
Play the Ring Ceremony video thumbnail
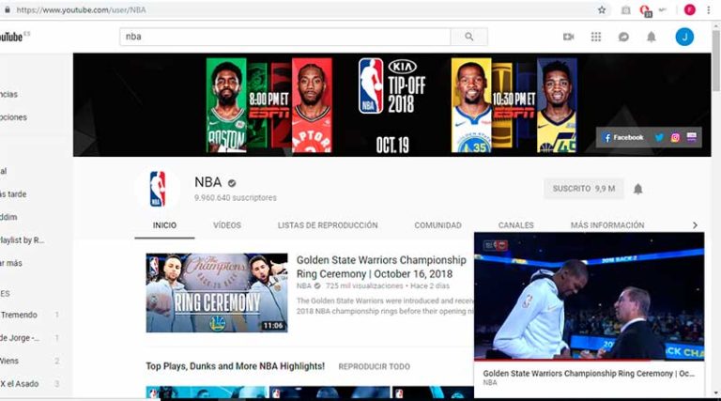pos(217,292)
